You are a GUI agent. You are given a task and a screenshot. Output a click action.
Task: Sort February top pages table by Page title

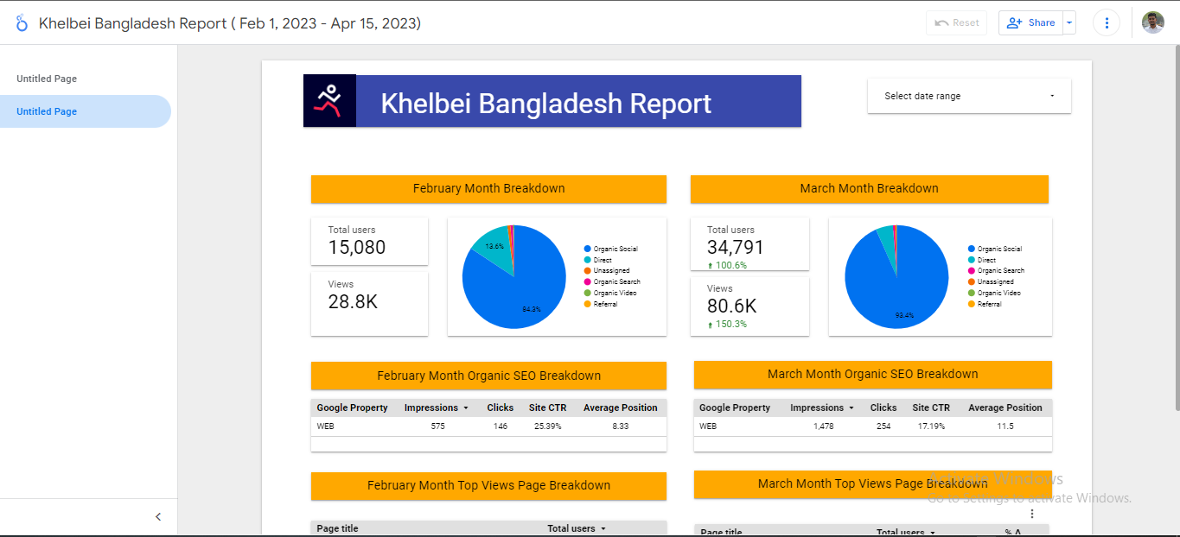pos(337,528)
